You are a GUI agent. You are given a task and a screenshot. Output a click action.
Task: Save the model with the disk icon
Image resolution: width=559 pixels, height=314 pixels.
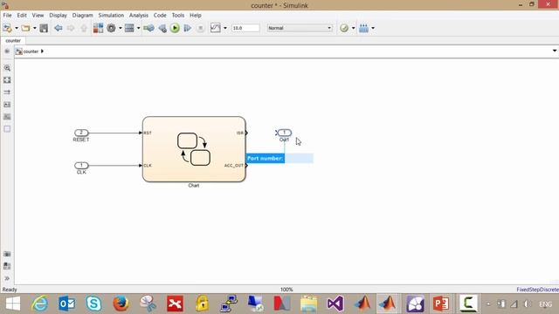(44, 28)
